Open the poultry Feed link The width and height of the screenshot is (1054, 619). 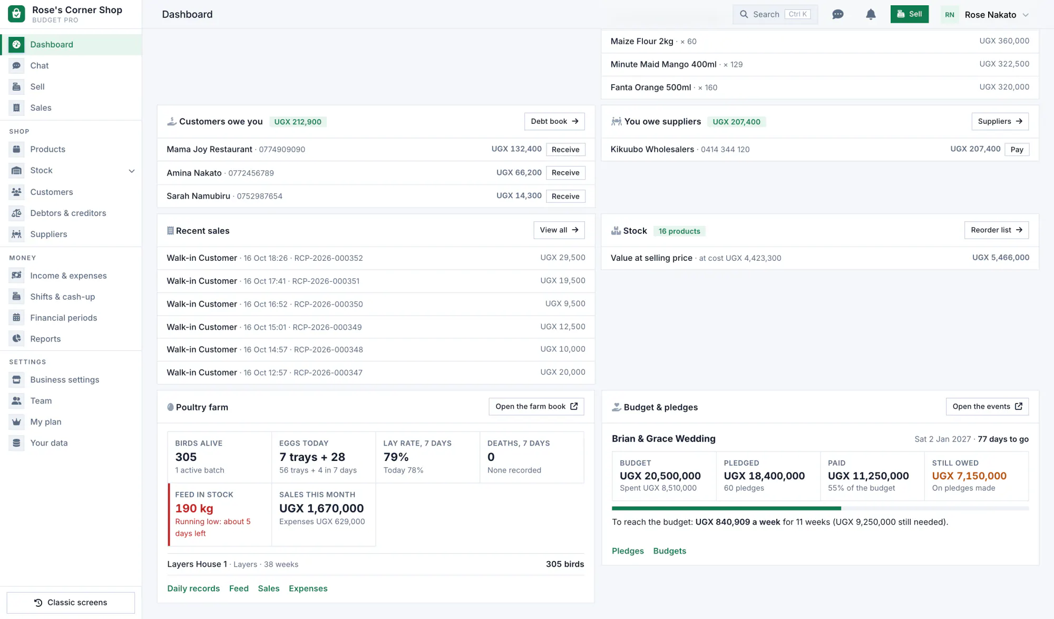click(239, 588)
